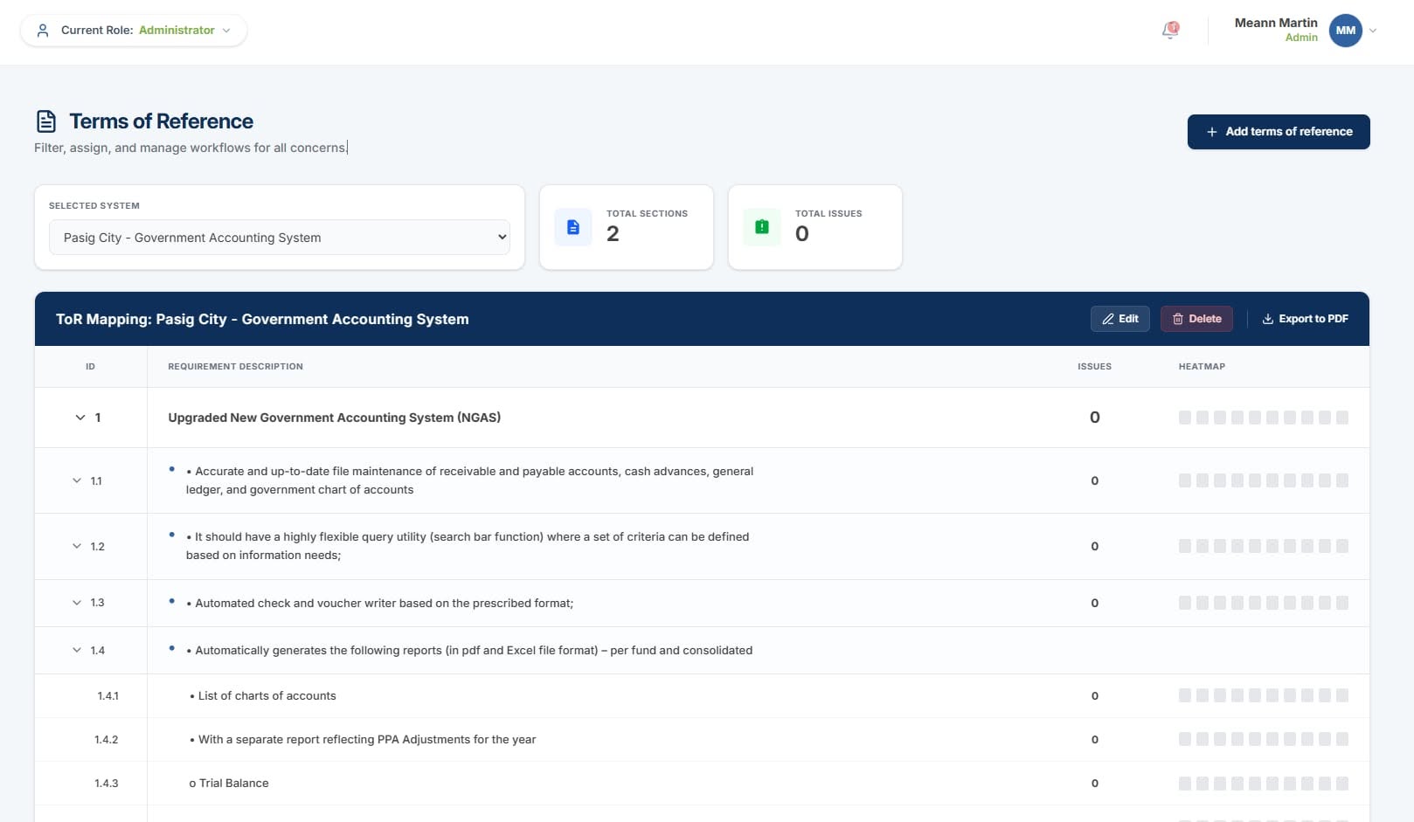Viewport: 1414px width, 822px height.
Task: Click the Terms of Reference document icon
Action: [x=46, y=121]
